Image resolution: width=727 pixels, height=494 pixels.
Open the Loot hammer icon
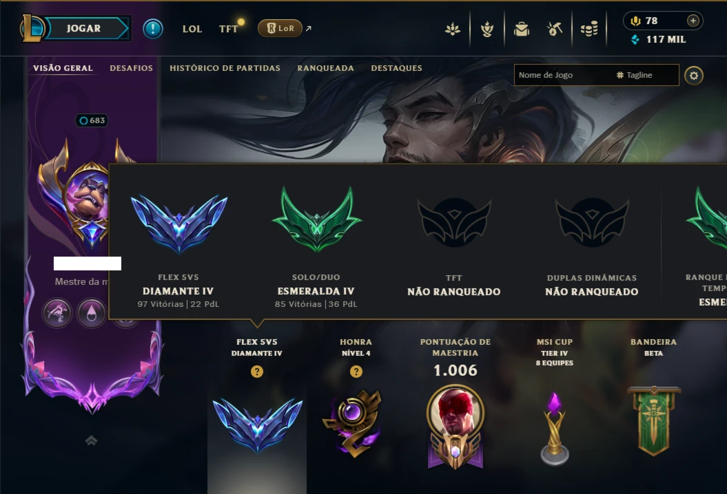tap(555, 29)
